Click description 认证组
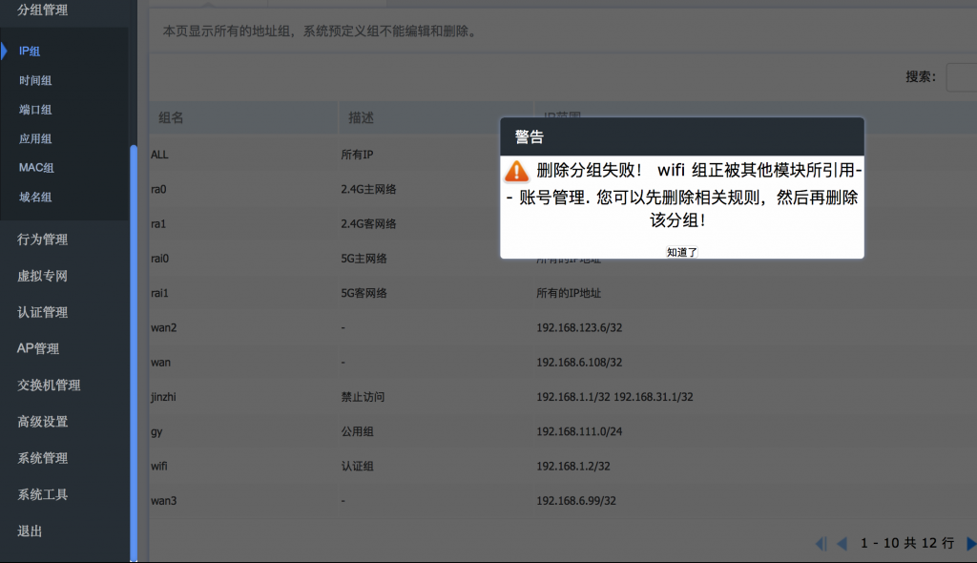 tap(357, 466)
